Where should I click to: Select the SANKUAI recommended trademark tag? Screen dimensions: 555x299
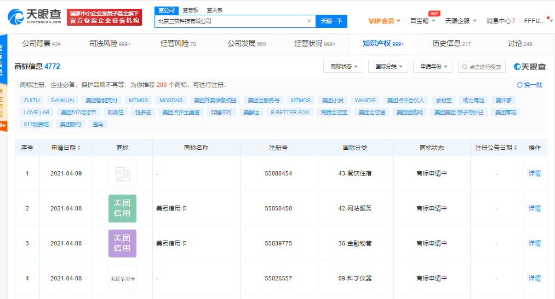[x=62, y=100]
